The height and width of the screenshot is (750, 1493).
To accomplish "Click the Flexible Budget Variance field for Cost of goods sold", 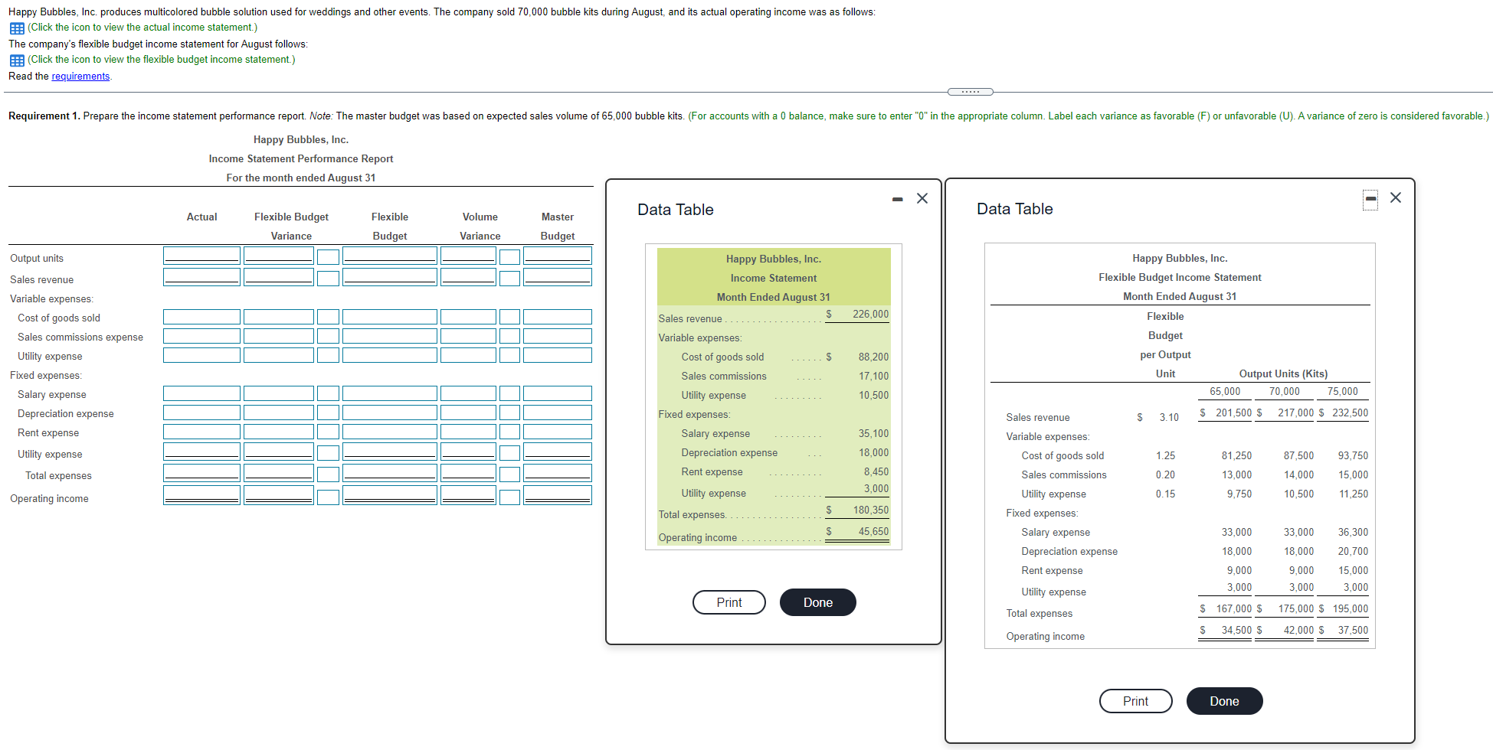I will point(278,315).
